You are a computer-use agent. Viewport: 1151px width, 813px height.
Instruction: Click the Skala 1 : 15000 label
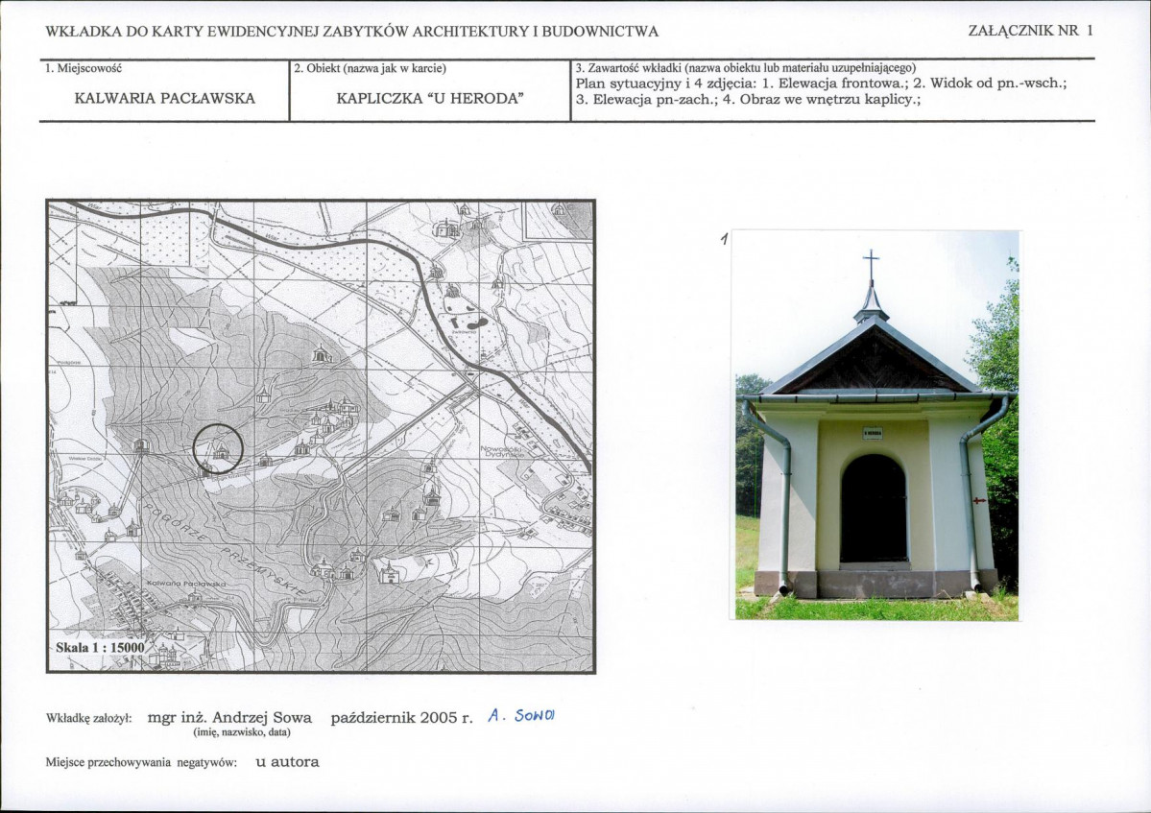click(x=98, y=647)
